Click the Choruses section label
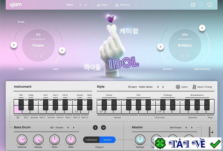This screenshot has height=151, width=223. [159, 118]
